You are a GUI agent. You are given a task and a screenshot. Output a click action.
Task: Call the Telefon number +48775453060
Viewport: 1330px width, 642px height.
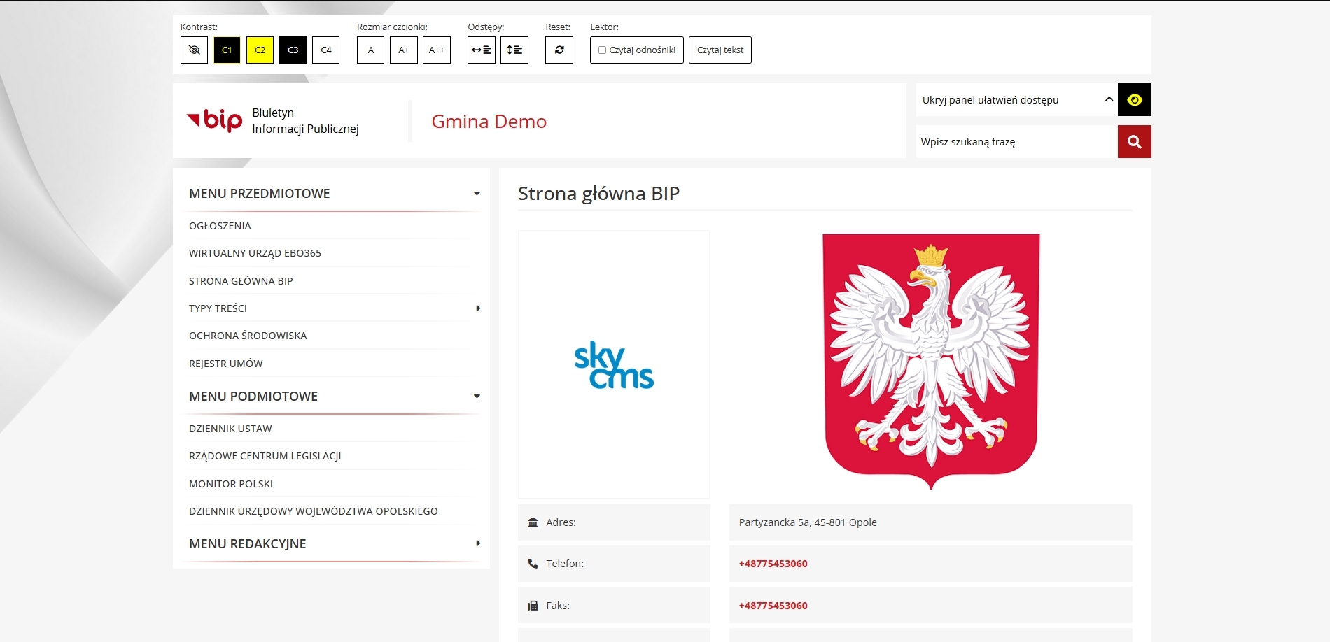coord(773,564)
